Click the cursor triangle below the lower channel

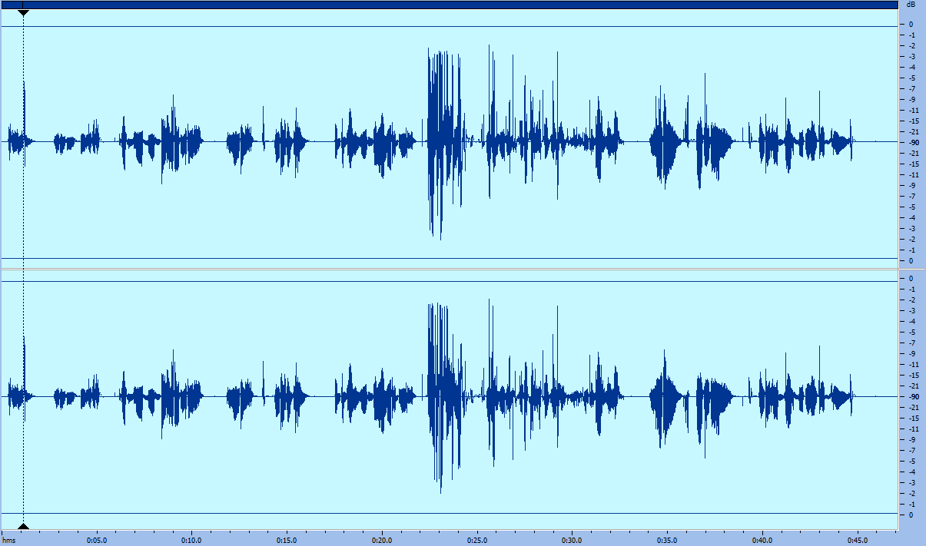pyautogui.click(x=24, y=526)
